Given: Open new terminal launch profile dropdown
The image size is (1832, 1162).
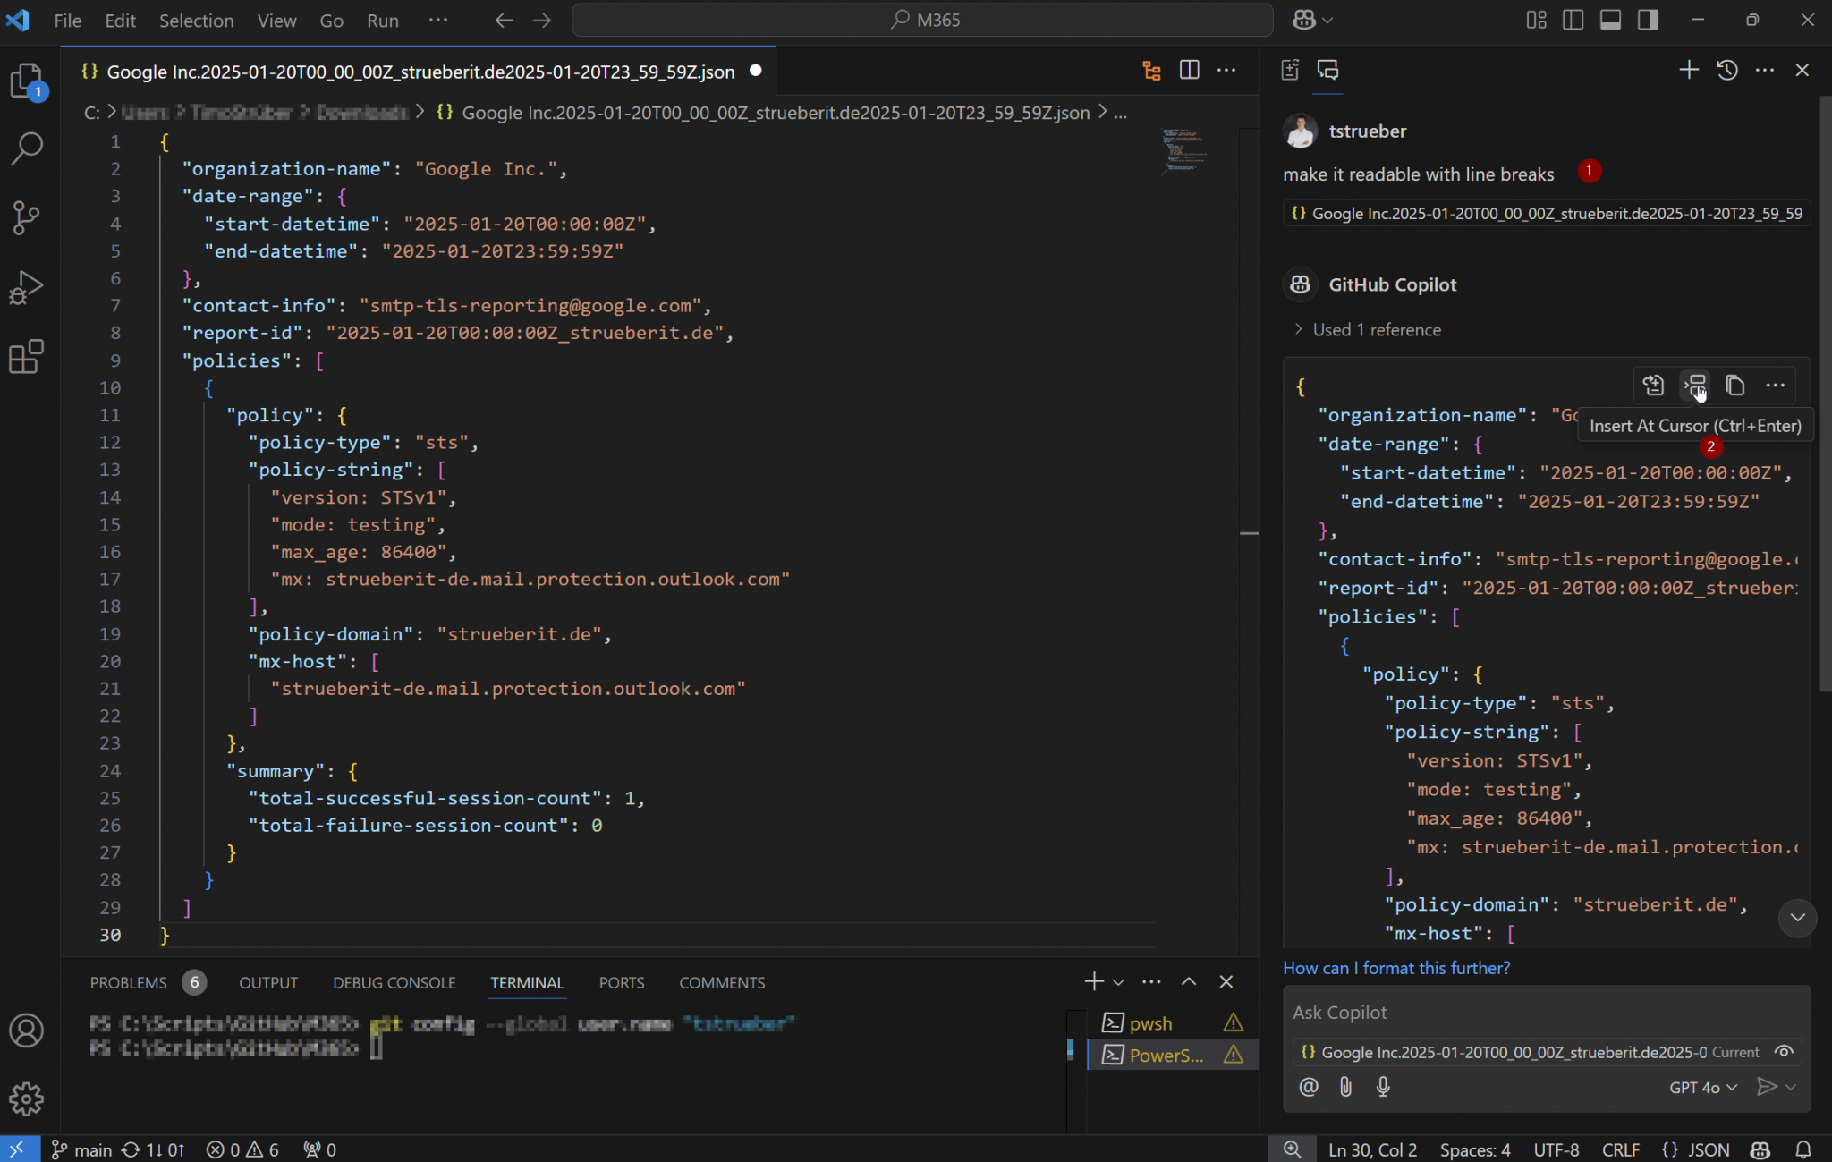Looking at the screenshot, I should pos(1119,982).
